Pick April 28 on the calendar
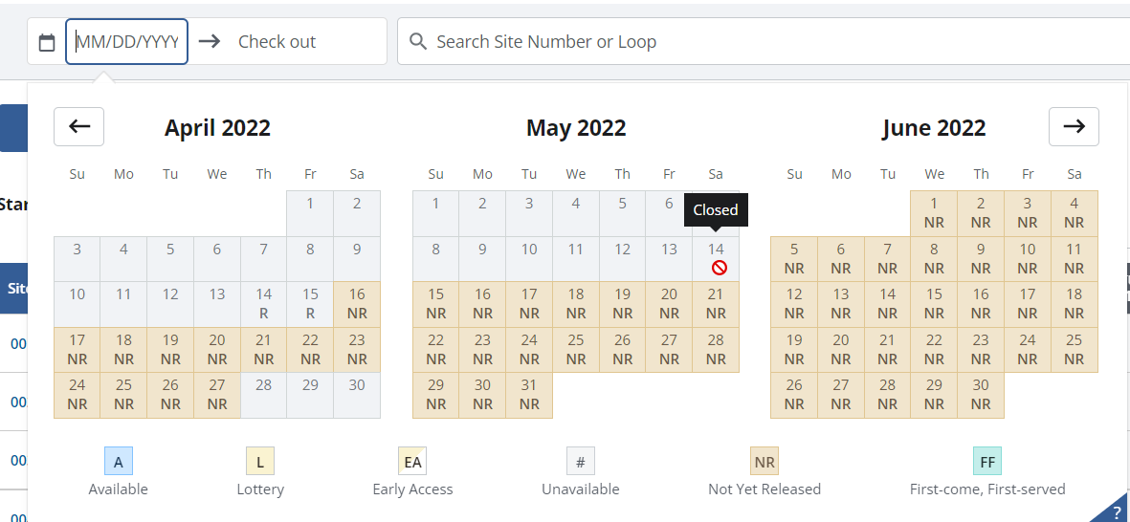The width and height of the screenshot is (1130, 522). click(264, 394)
